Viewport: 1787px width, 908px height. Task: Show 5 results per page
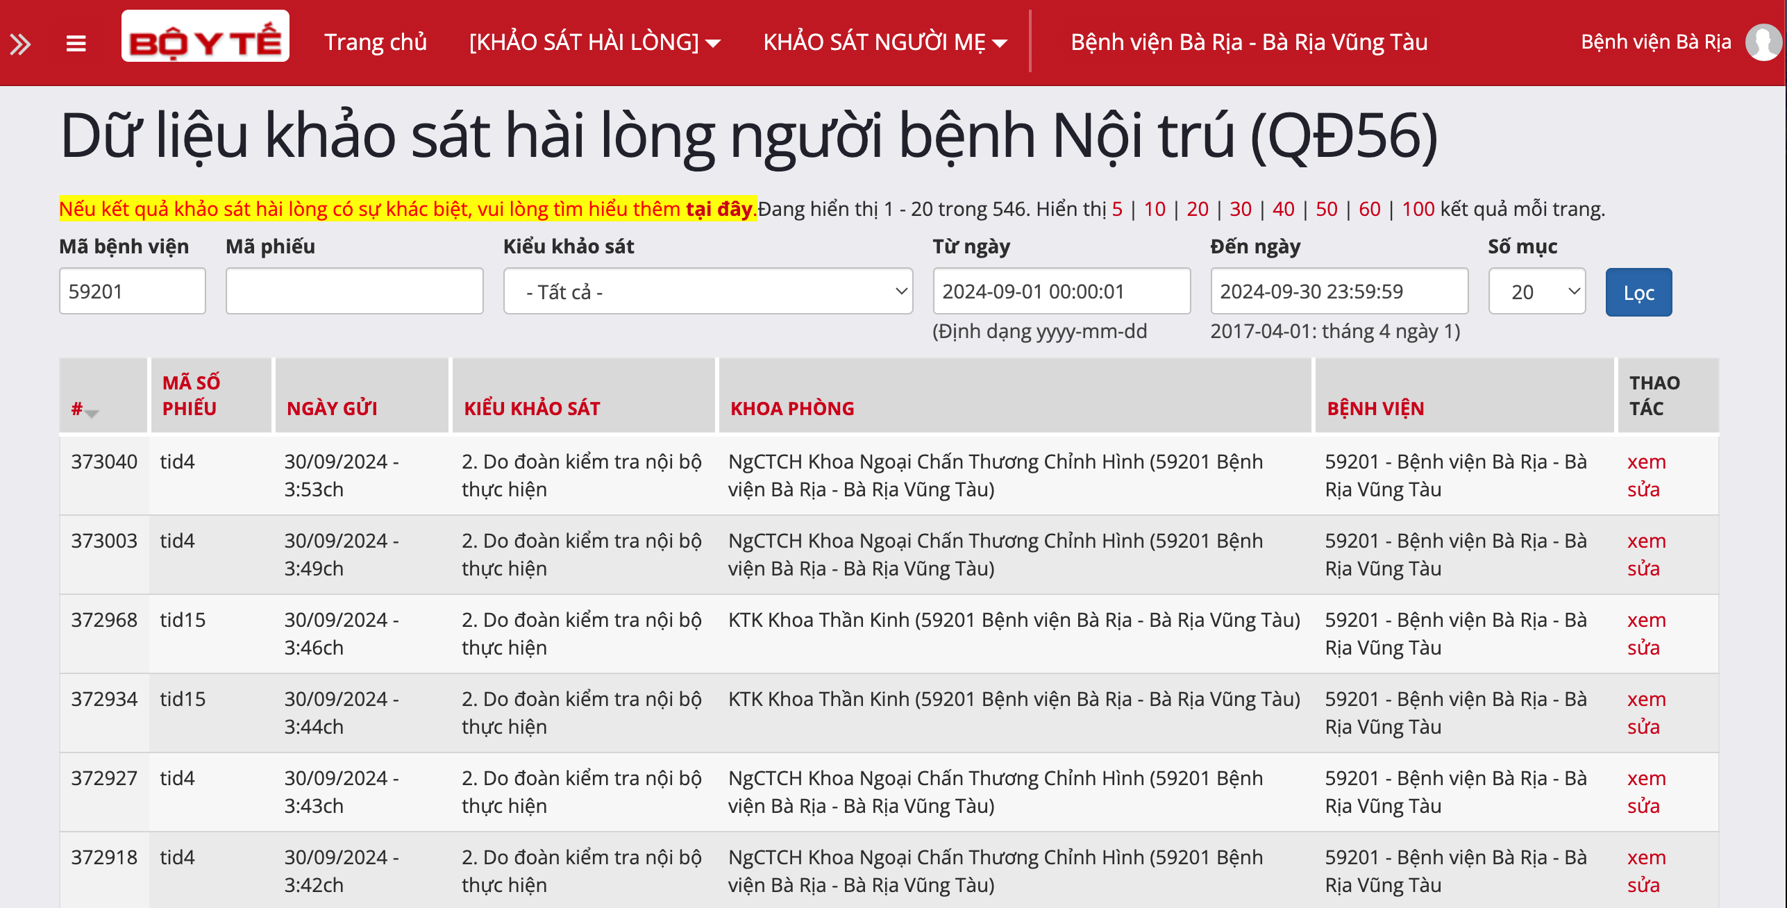point(1116,209)
